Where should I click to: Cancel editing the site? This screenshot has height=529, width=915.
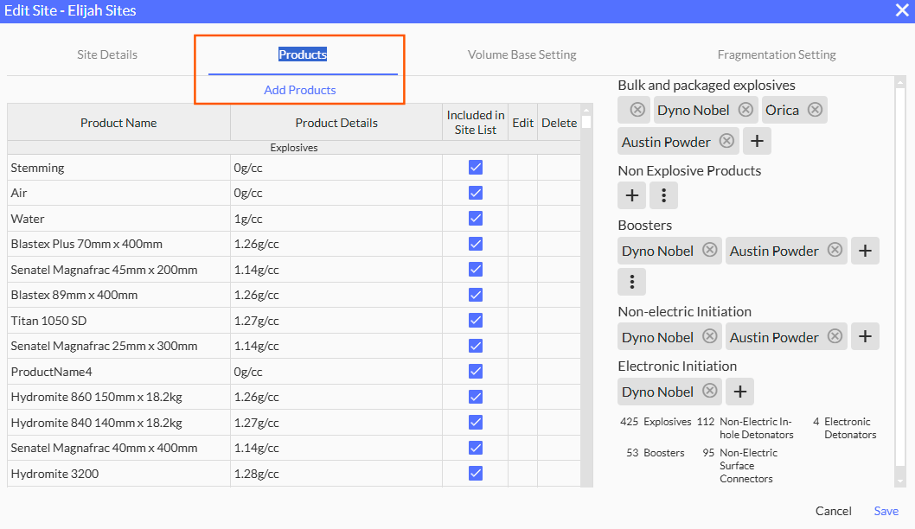833,511
